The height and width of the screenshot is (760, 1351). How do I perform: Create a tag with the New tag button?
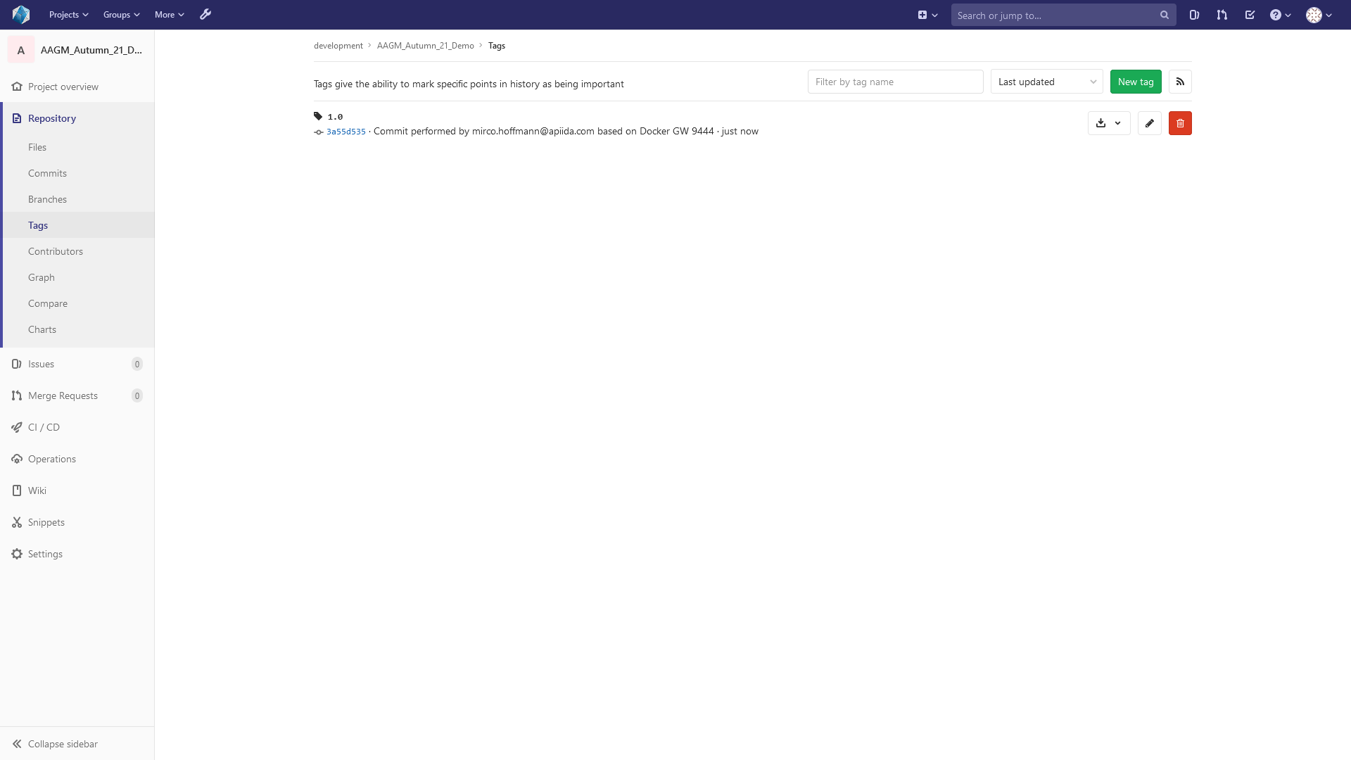point(1136,82)
